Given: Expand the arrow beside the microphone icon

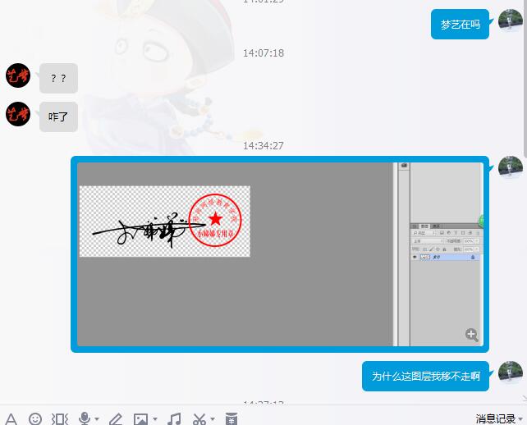Looking at the screenshot, I should tap(97, 419).
